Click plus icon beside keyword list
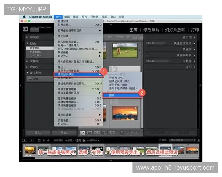Screen dimensions: 222x177 pos(147,55)
